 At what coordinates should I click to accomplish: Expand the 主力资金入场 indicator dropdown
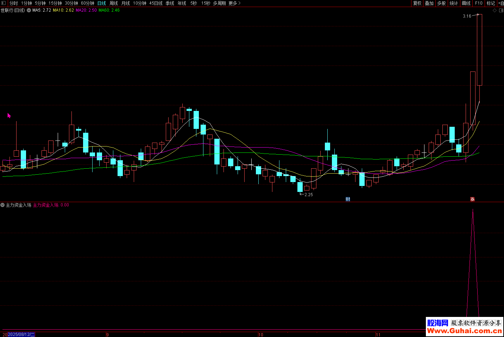coord(3,205)
